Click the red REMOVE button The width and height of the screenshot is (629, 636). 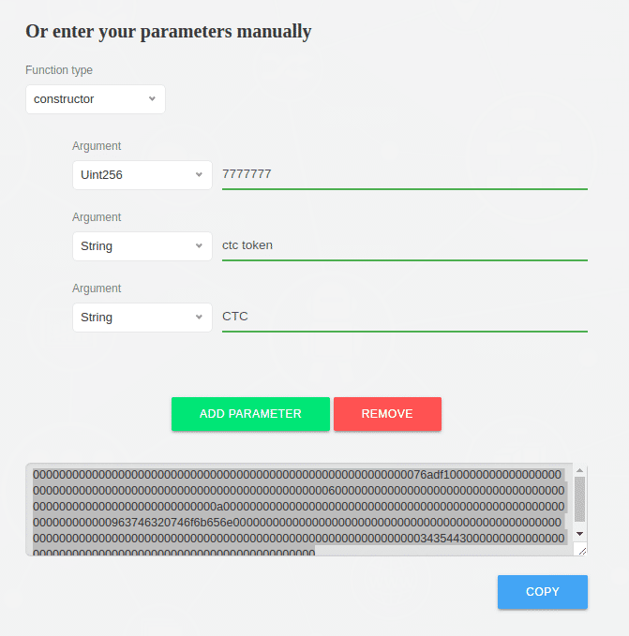pos(387,414)
